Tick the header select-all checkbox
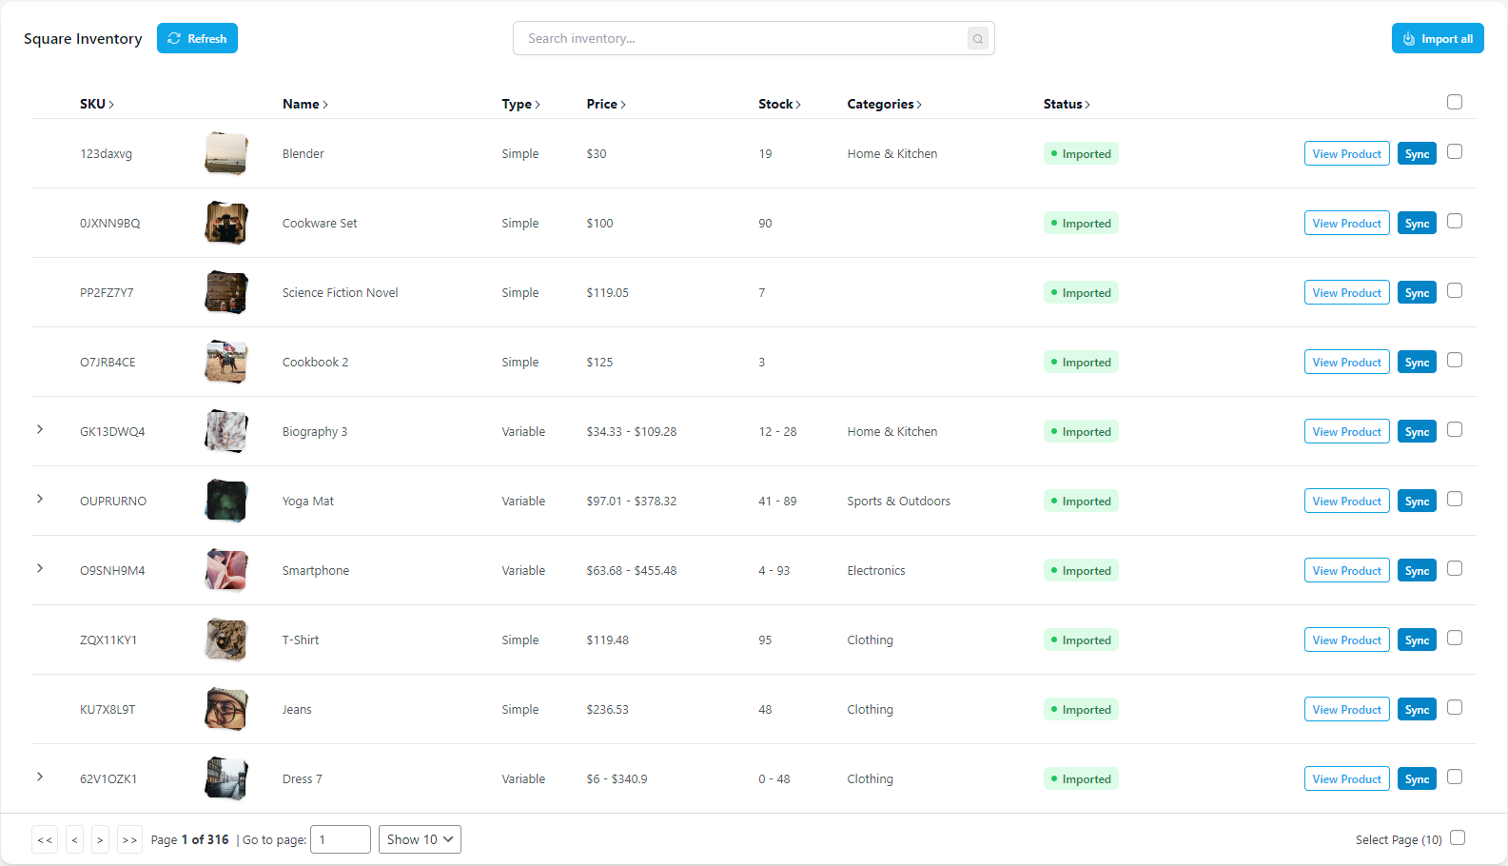This screenshot has height=866, width=1508. pos(1454,102)
